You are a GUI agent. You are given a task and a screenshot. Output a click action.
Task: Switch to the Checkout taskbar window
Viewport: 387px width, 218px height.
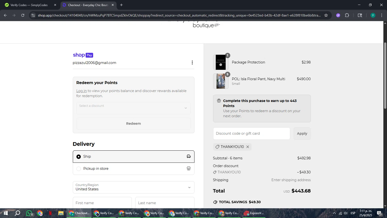click(79, 213)
